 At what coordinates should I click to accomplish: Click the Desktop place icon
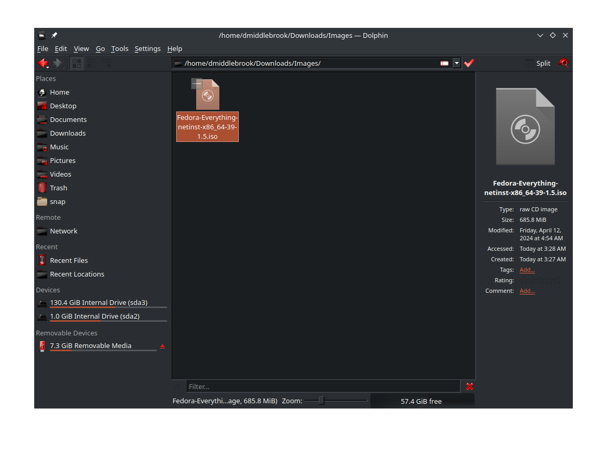click(42, 106)
